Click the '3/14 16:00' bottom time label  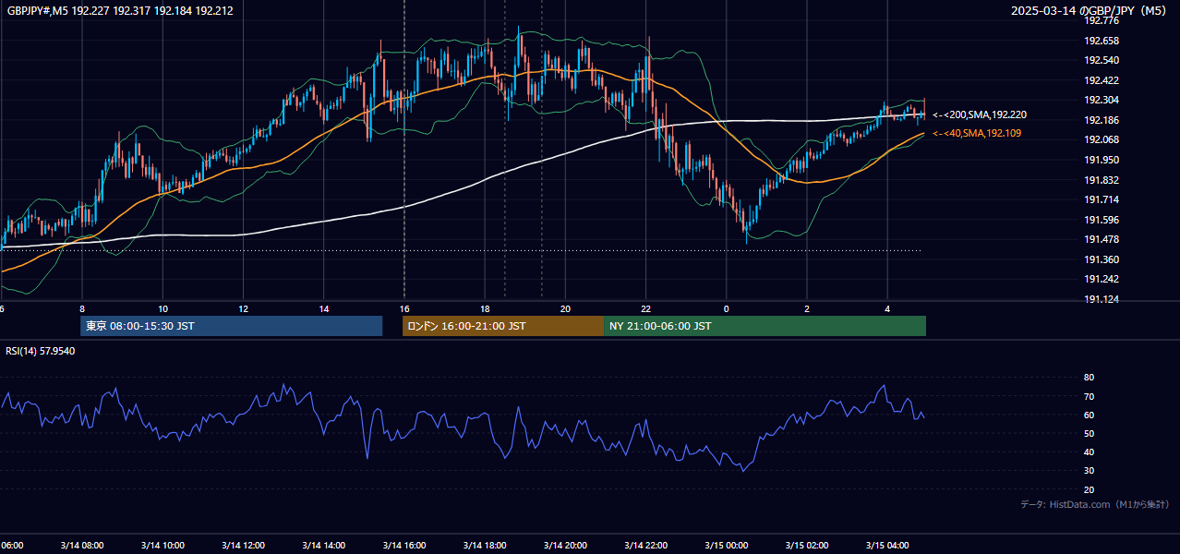tap(404, 546)
